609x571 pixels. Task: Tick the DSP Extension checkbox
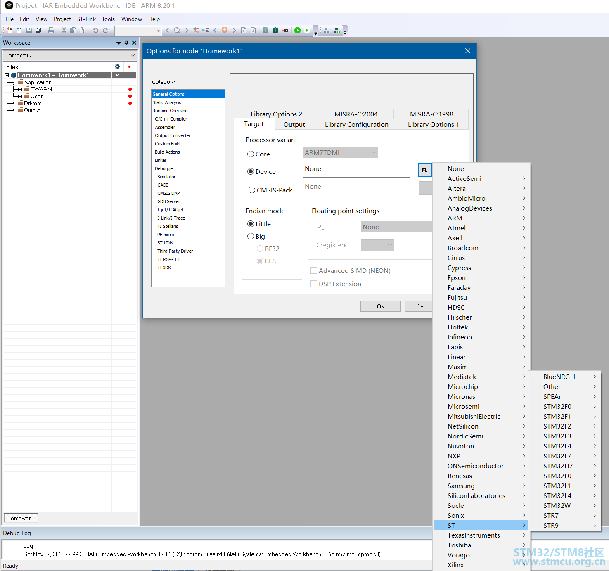314,284
